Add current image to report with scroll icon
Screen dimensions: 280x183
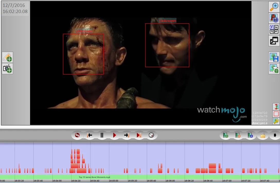(x=274, y=69)
